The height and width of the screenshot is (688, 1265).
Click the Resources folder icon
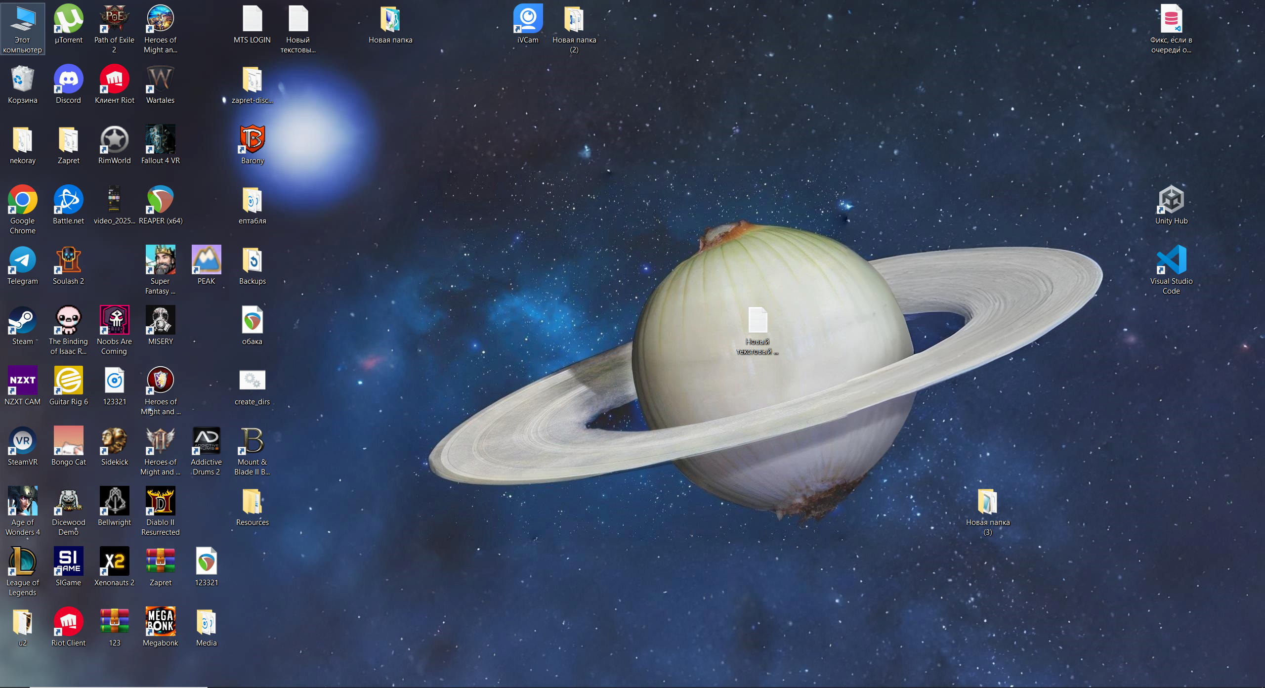pyautogui.click(x=252, y=502)
